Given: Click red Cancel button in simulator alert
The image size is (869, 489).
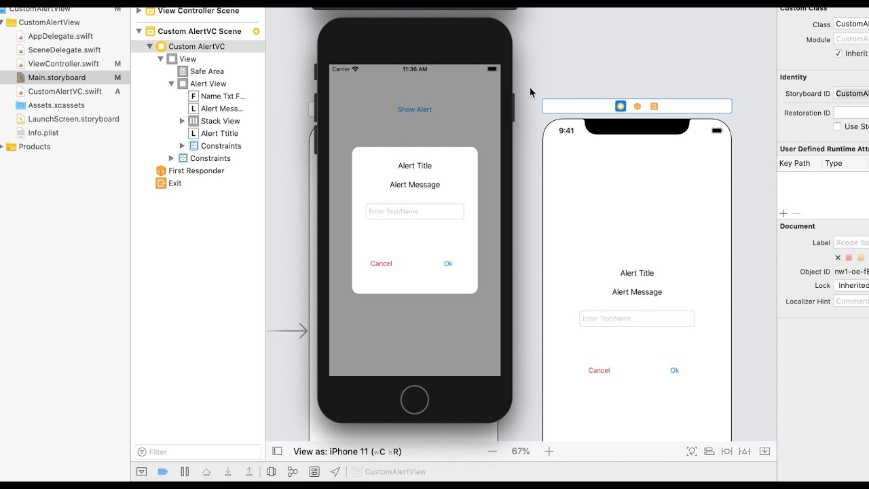Looking at the screenshot, I should [382, 264].
